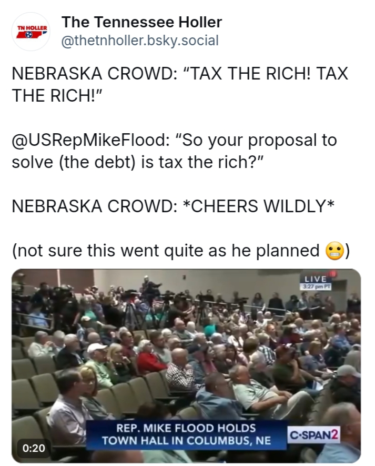Viewport: 375px width, 466px height.
Task: Play the town hall video
Action: pyautogui.click(x=186, y=366)
